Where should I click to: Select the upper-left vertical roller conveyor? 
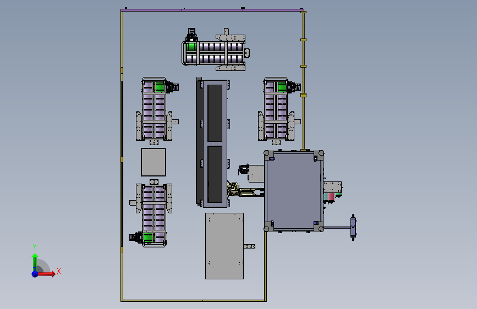point(154,111)
